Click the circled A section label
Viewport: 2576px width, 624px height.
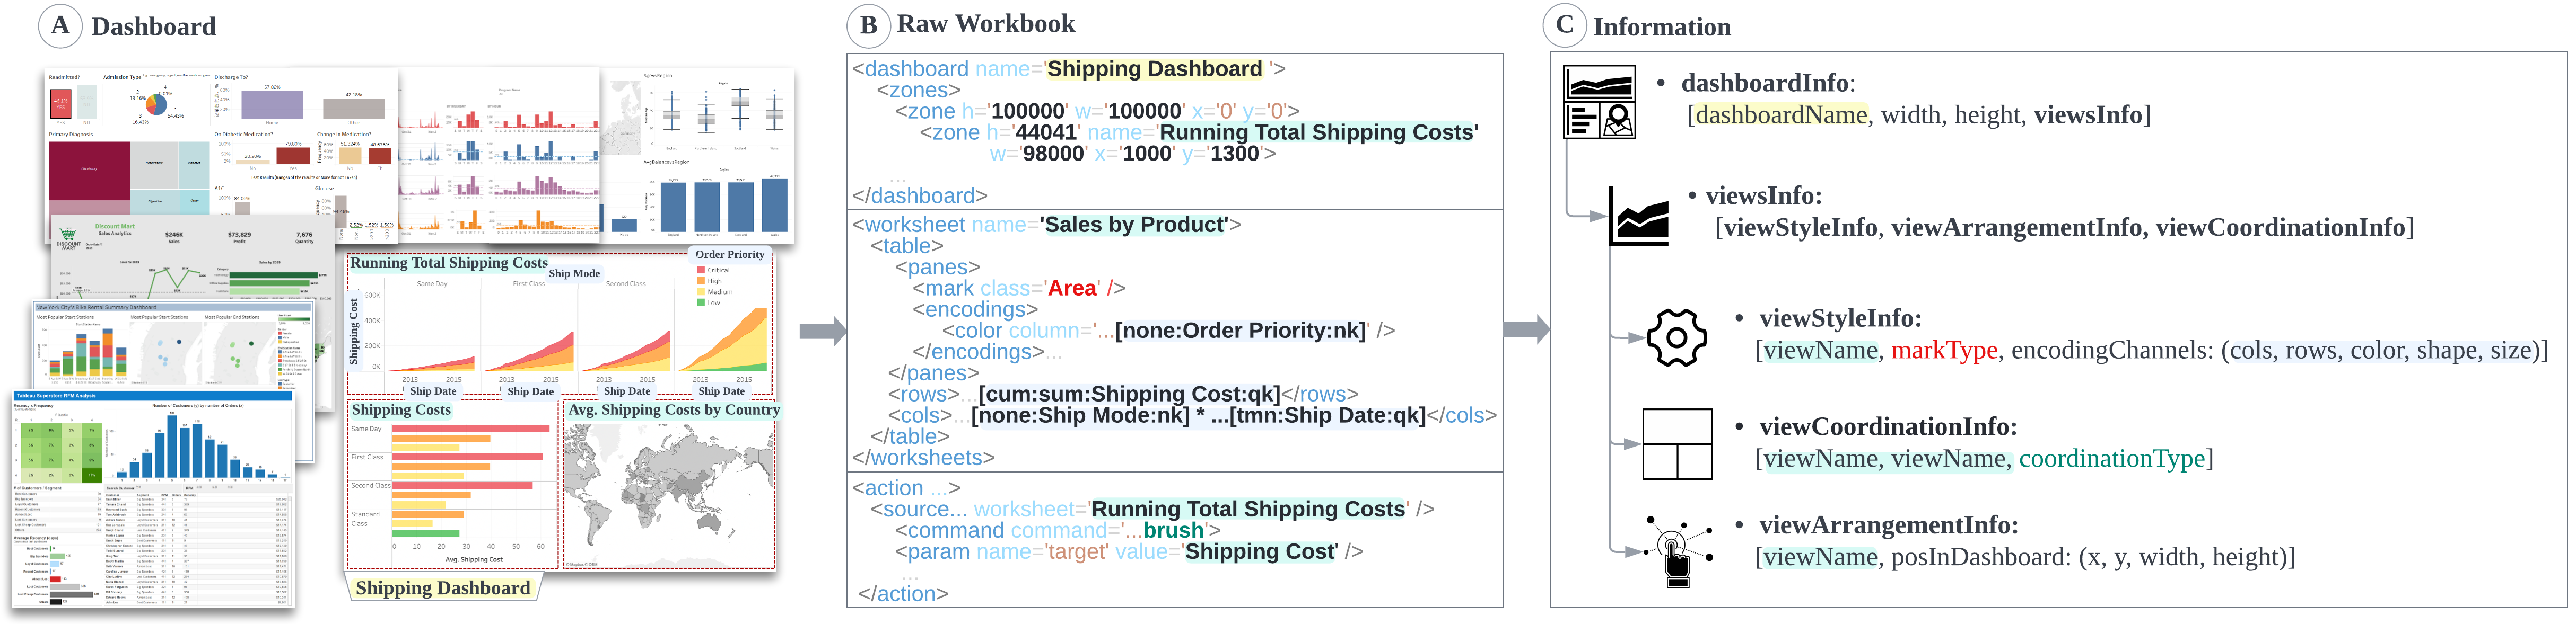click(x=60, y=26)
